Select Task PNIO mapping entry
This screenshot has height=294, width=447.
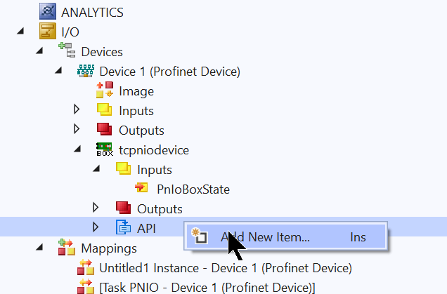point(207,288)
